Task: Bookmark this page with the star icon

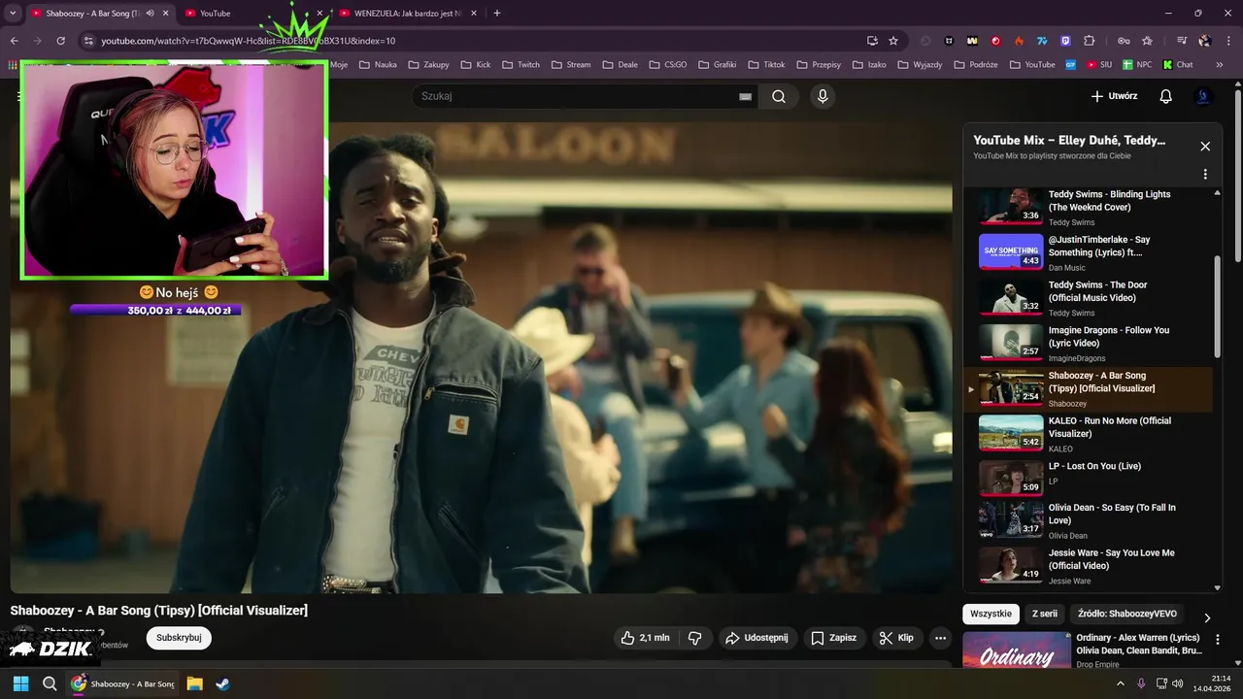Action: [893, 41]
